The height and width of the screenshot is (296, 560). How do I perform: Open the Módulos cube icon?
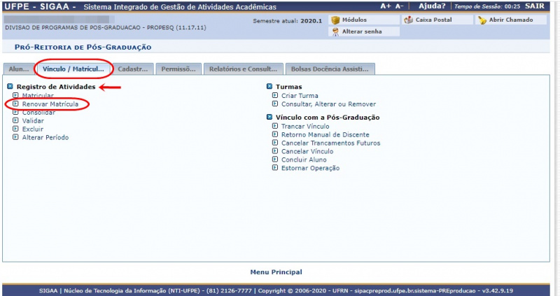click(x=335, y=20)
